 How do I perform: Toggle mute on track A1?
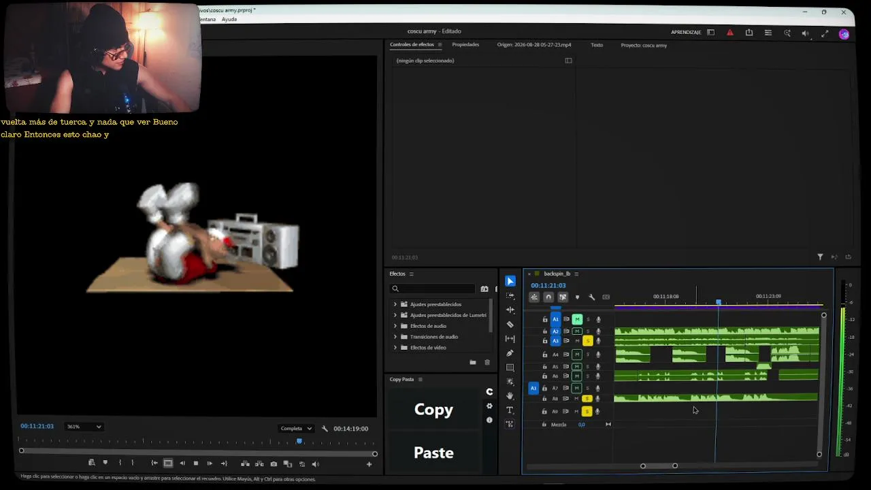tap(577, 319)
